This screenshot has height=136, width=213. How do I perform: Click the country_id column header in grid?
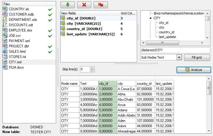(145, 84)
